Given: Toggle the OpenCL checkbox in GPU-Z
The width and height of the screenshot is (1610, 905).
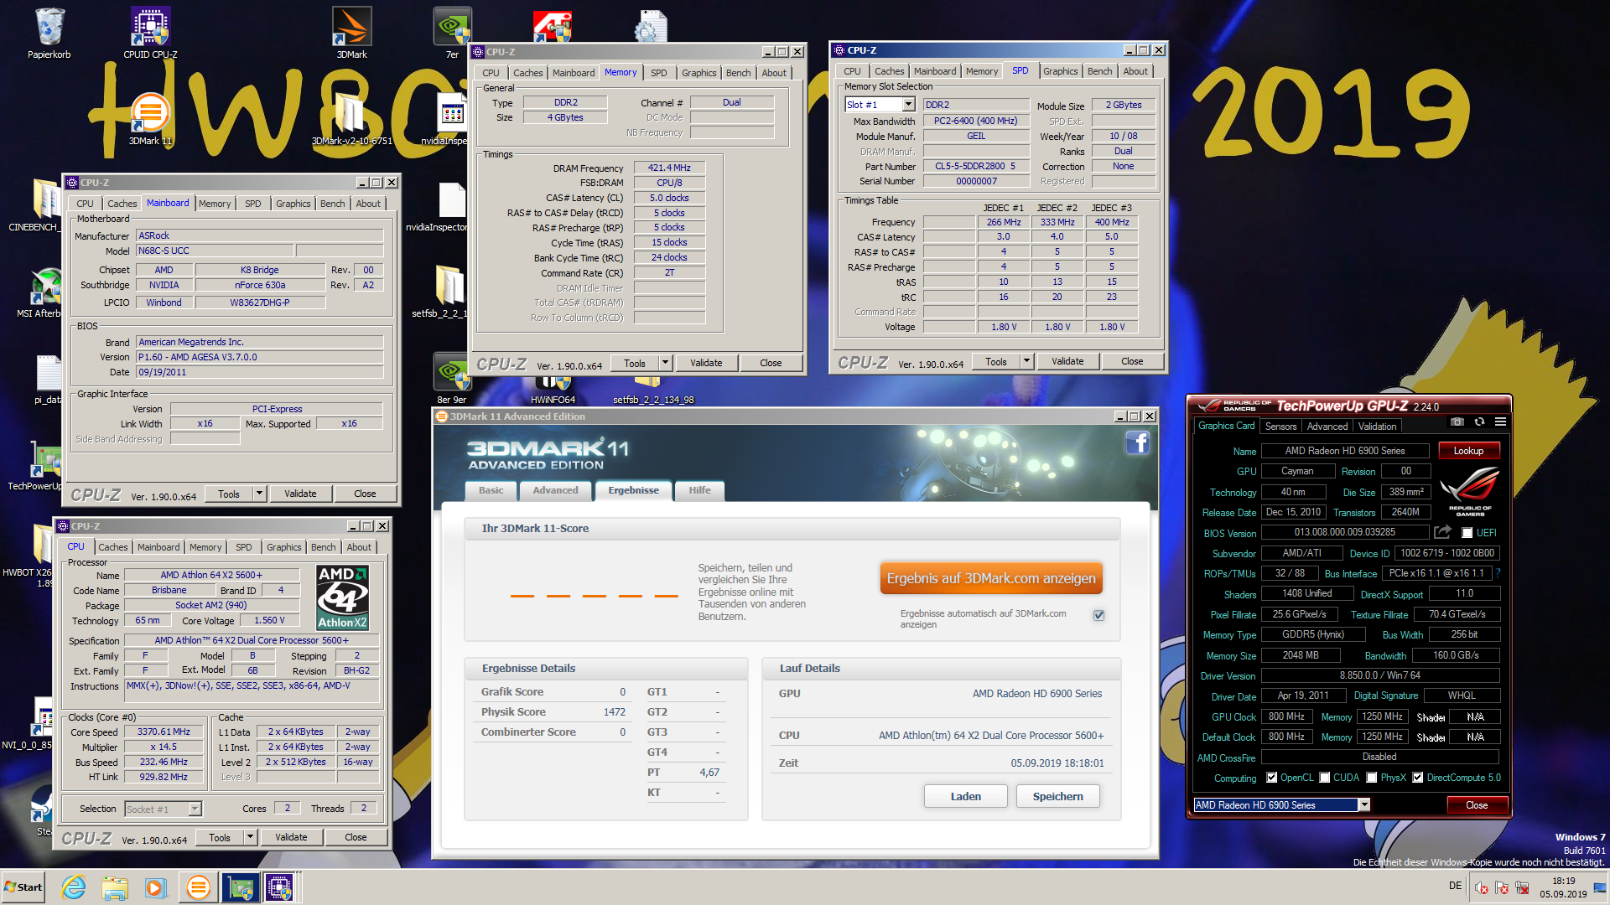Looking at the screenshot, I should point(1271,778).
